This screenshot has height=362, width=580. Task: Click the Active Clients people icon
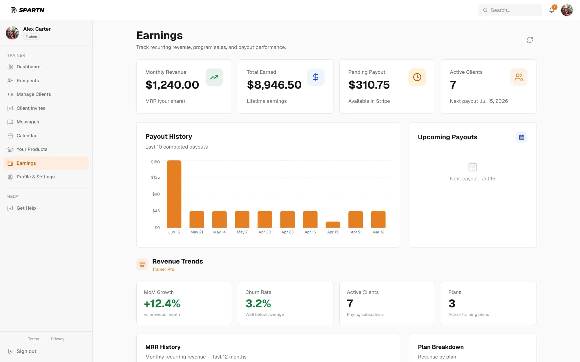(519, 77)
